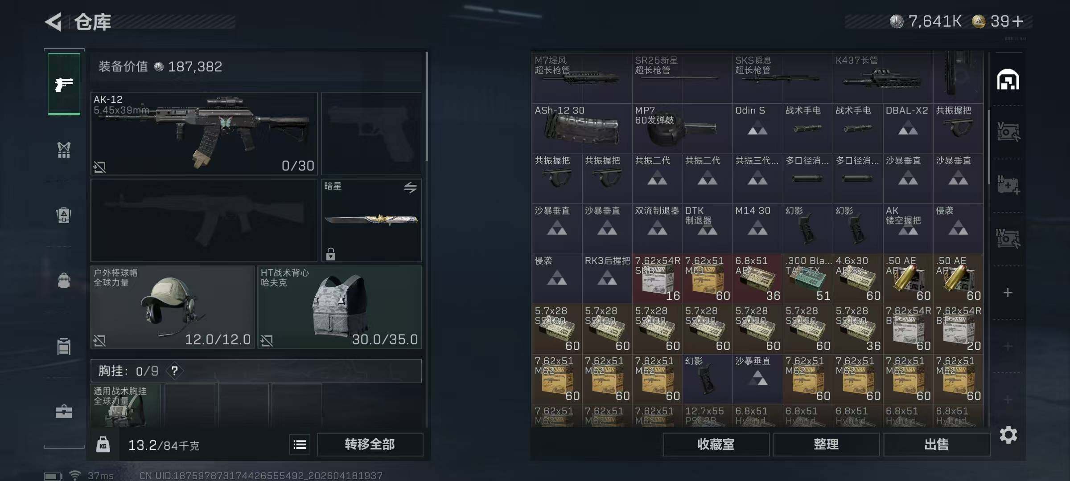Select the weapon loadout tab in left sidebar
This screenshot has width=1070, height=481.
64,84
